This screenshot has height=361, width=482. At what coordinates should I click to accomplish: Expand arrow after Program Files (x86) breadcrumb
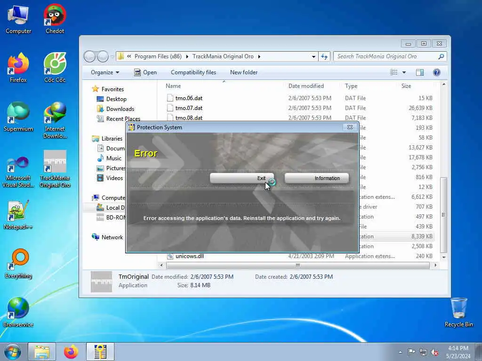(187, 56)
